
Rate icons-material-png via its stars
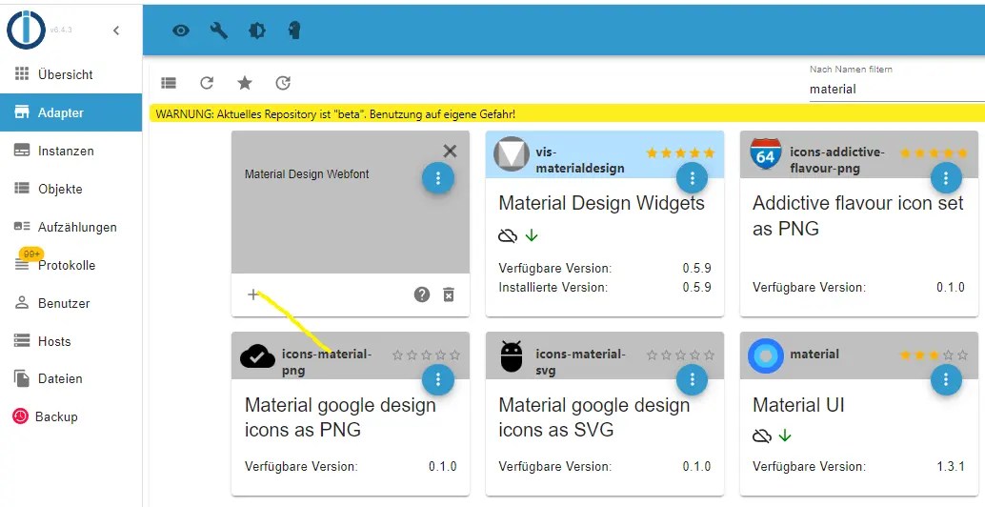(426, 355)
